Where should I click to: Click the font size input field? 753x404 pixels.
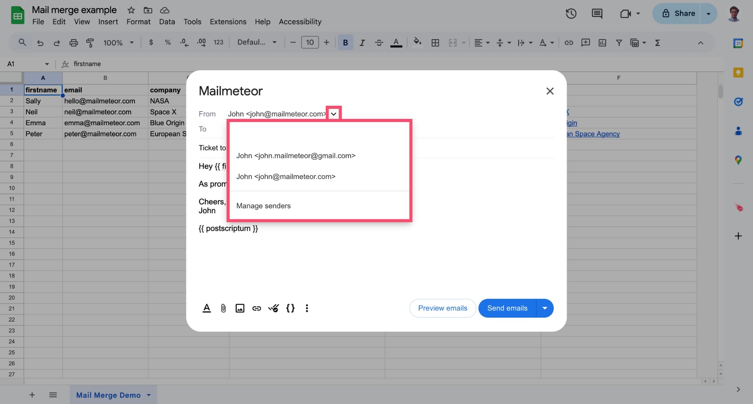click(310, 43)
